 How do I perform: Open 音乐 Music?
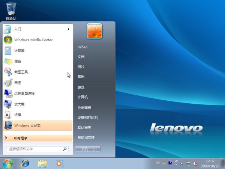pyautogui.click(x=81, y=77)
